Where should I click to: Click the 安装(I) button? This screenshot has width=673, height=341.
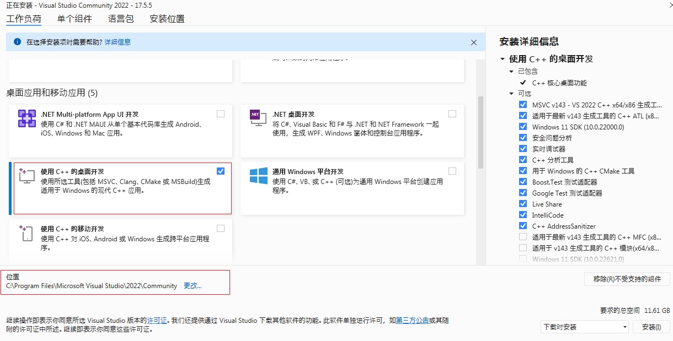[651, 327]
